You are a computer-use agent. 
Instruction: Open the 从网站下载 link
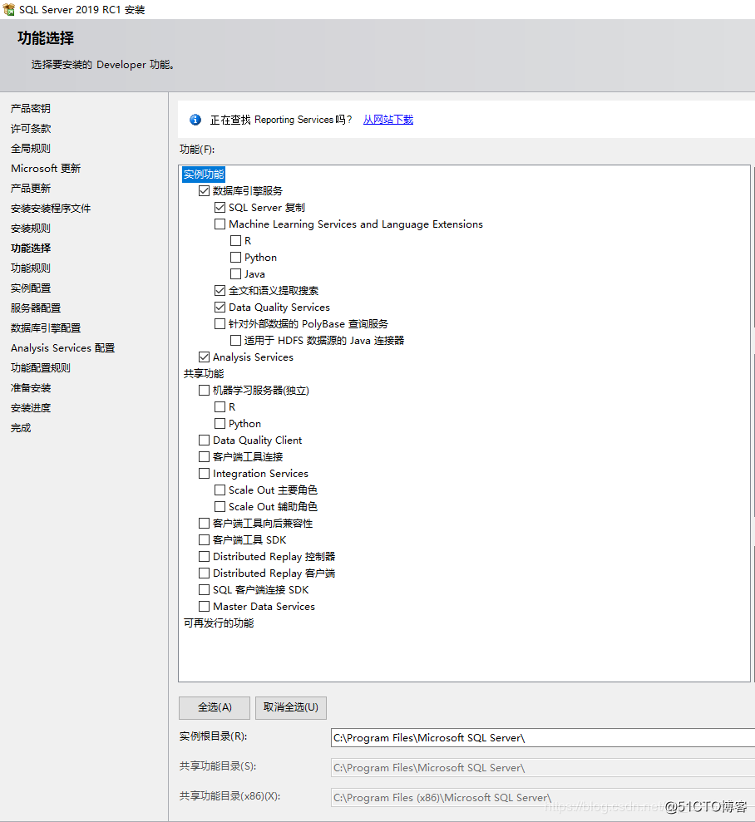(x=388, y=120)
